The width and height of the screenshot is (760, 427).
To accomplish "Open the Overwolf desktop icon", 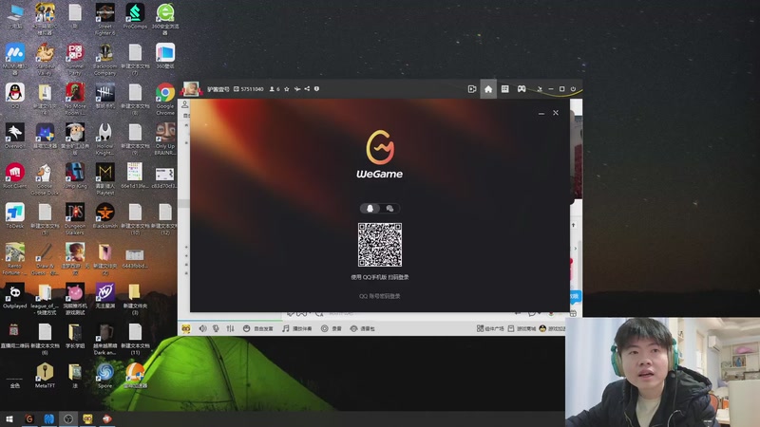I will (15, 136).
